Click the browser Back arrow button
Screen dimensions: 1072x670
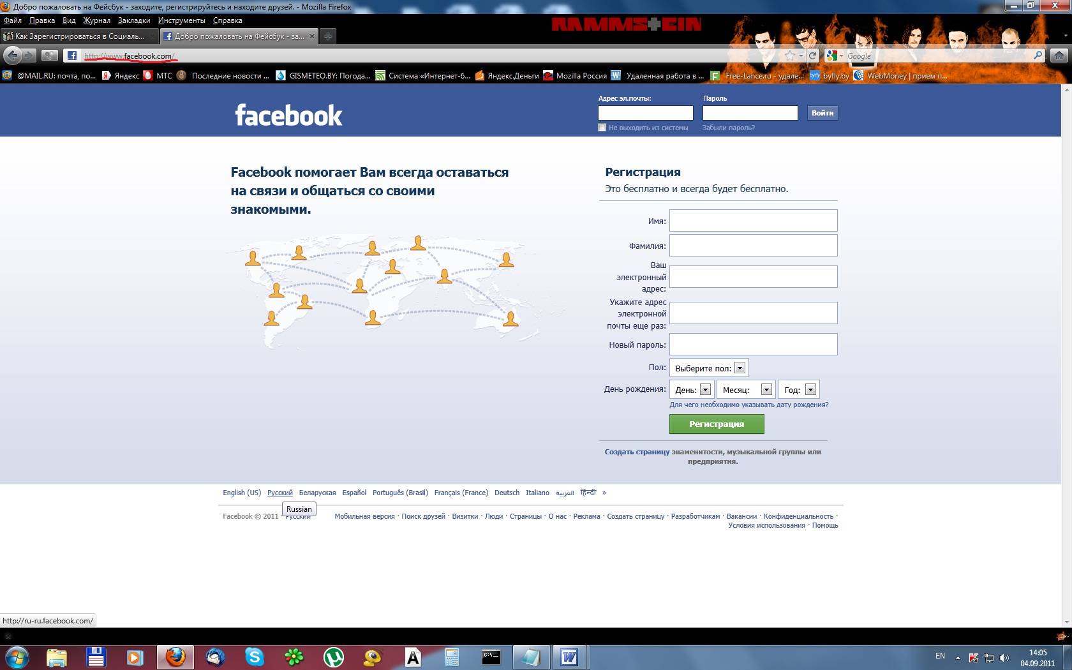(x=12, y=56)
